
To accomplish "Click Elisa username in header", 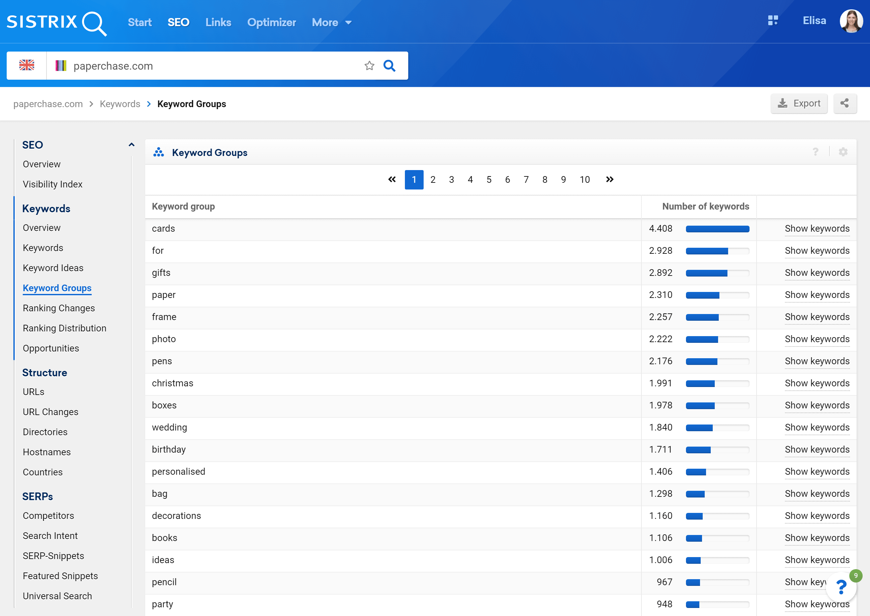I will point(814,20).
